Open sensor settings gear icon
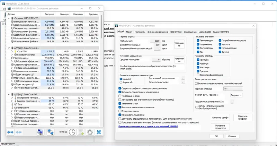The height and width of the screenshot is (146, 277). [90, 132]
